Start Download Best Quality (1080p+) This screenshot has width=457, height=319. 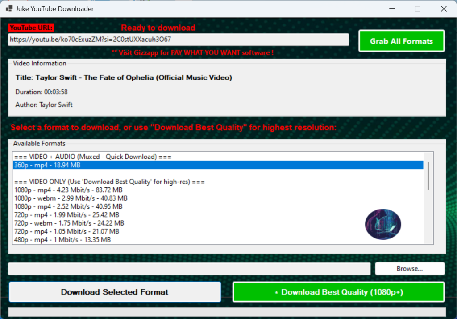[x=338, y=292]
